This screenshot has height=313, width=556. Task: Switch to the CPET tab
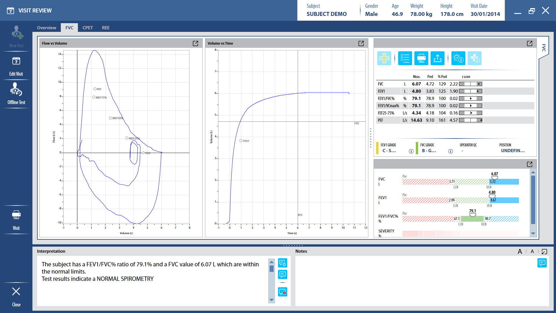coord(87,28)
